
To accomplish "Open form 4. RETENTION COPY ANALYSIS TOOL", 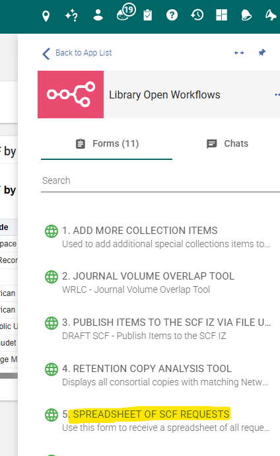I will click(x=147, y=369).
